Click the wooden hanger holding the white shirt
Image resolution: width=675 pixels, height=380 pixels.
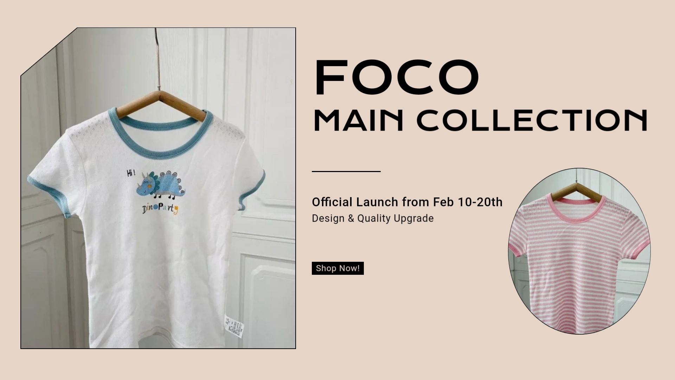tap(160, 106)
